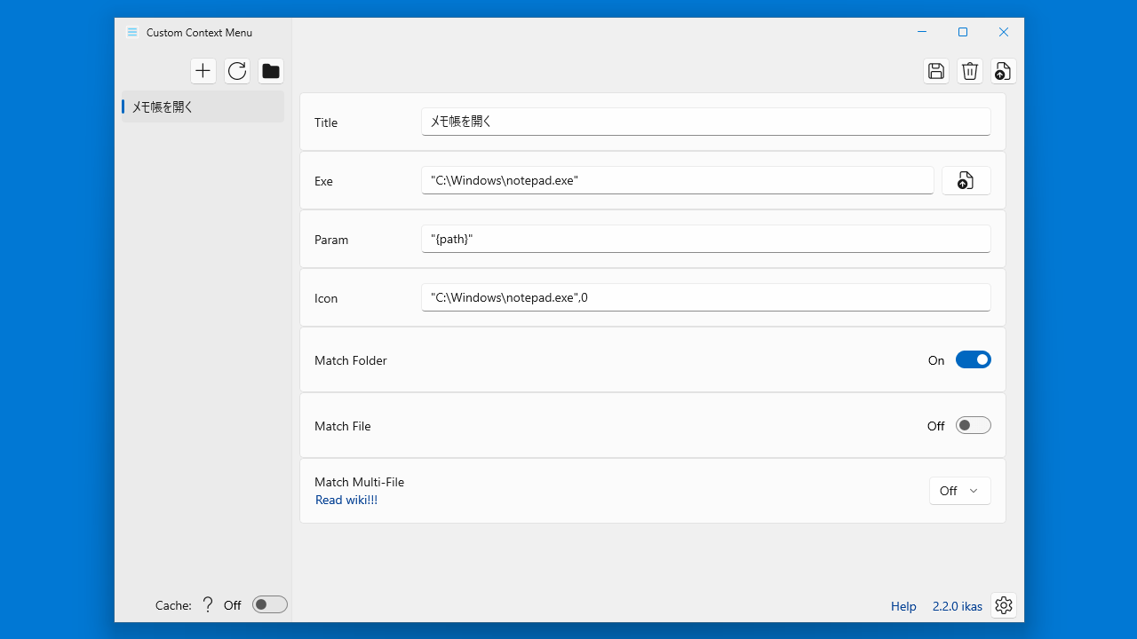This screenshot has height=639, width=1137.
Task: Save the current menu item
Action: click(x=936, y=71)
